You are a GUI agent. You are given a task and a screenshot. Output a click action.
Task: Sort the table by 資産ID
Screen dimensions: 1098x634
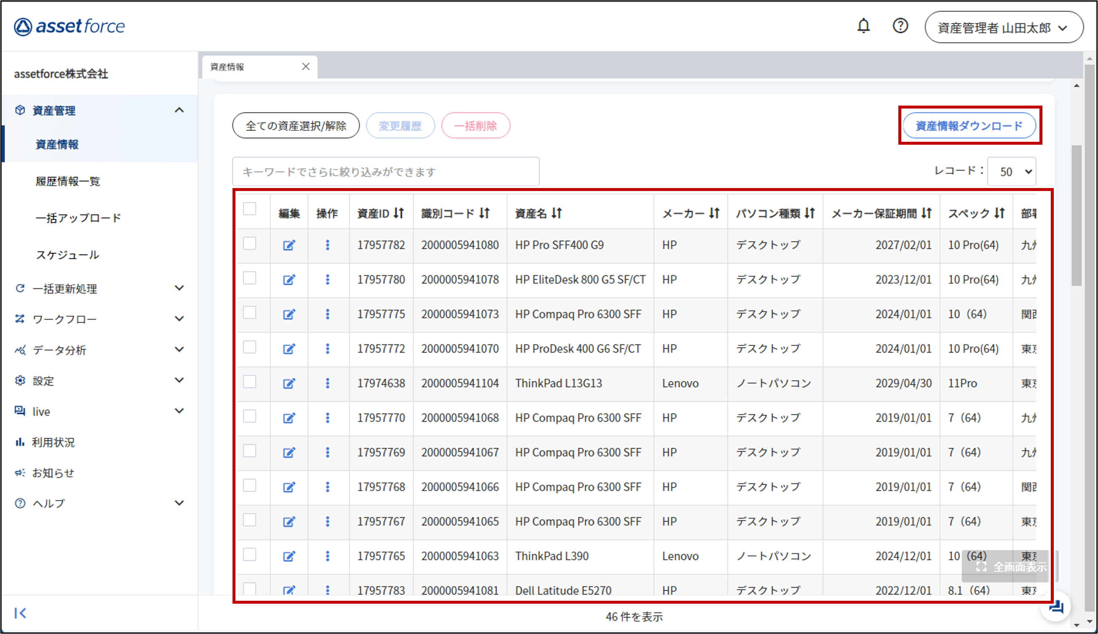[x=399, y=213]
